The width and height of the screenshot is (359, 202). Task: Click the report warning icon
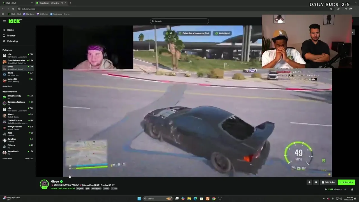click(x=352, y=189)
